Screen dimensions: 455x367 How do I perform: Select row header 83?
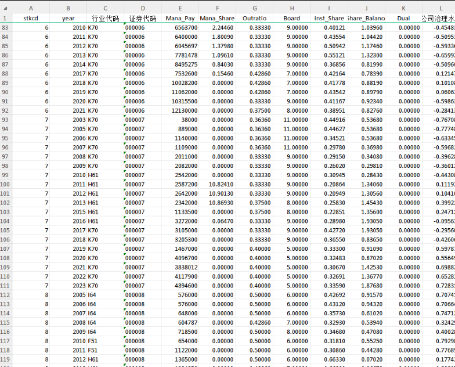point(5,28)
